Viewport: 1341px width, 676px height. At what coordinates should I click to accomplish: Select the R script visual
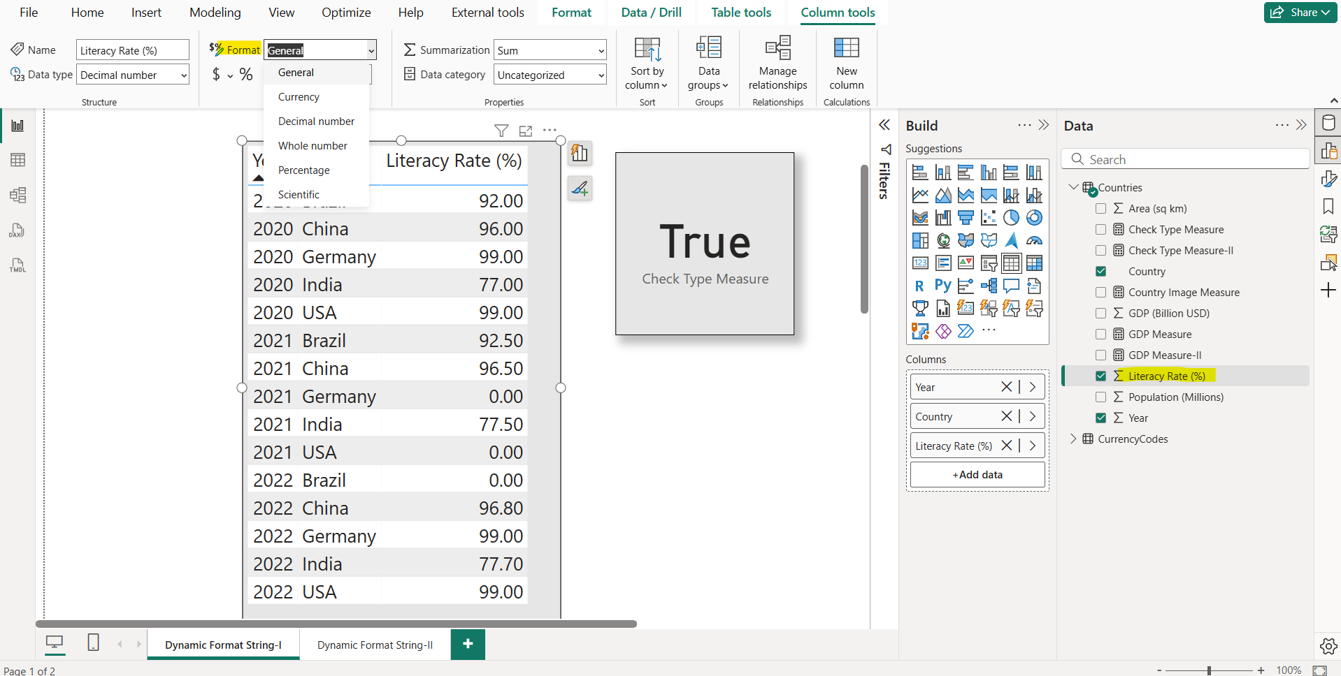920,286
